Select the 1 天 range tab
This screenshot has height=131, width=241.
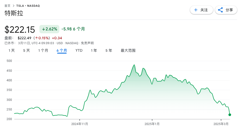click(11, 50)
